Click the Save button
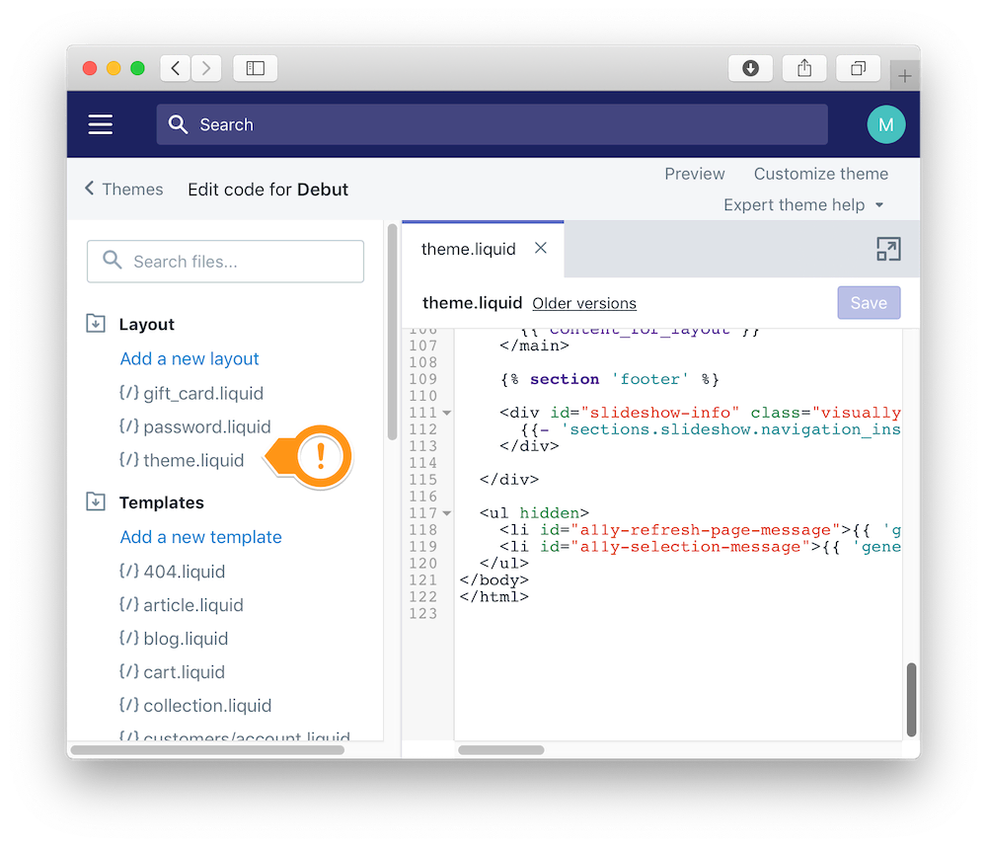This screenshot has width=987, height=847. pyautogui.click(x=869, y=303)
